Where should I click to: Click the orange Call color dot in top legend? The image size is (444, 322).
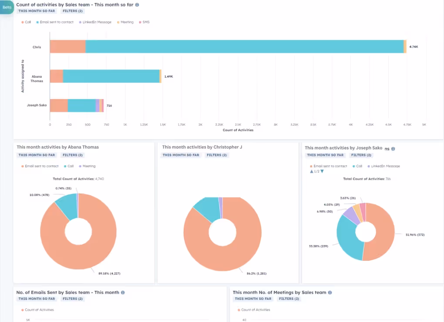point(22,22)
